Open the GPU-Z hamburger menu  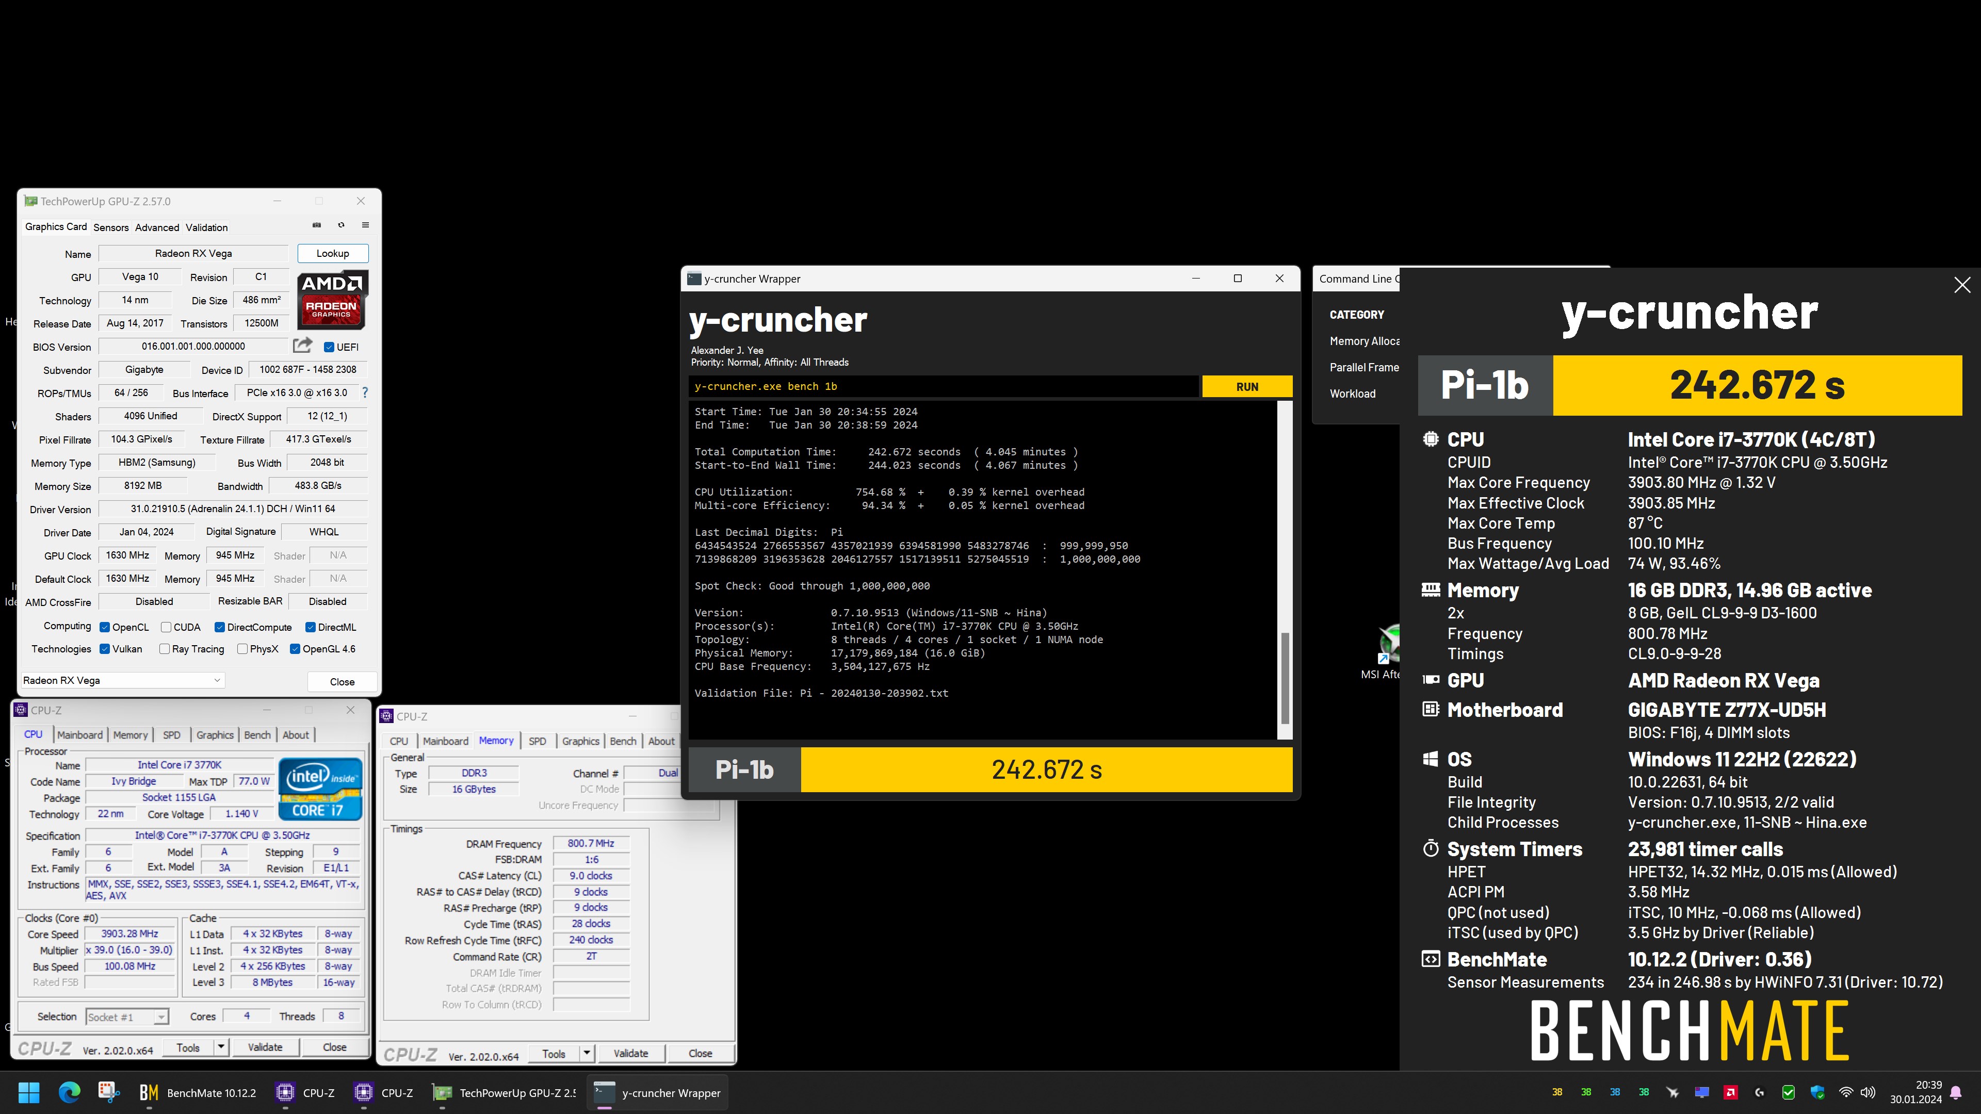365,225
